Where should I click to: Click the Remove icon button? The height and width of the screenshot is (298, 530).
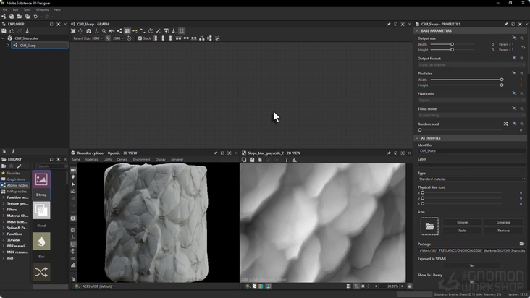(x=503, y=231)
